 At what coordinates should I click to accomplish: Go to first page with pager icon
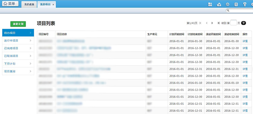coord(200,23)
